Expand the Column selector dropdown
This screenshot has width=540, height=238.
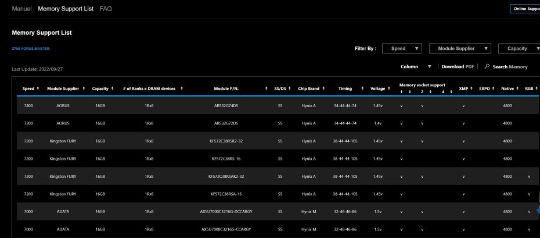tap(416, 67)
